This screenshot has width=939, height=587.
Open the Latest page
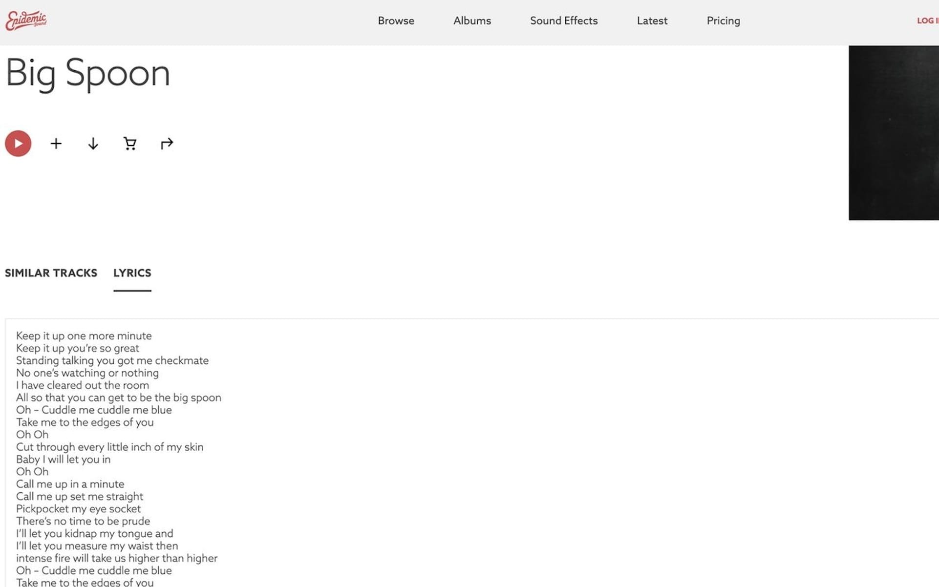click(652, 21)
